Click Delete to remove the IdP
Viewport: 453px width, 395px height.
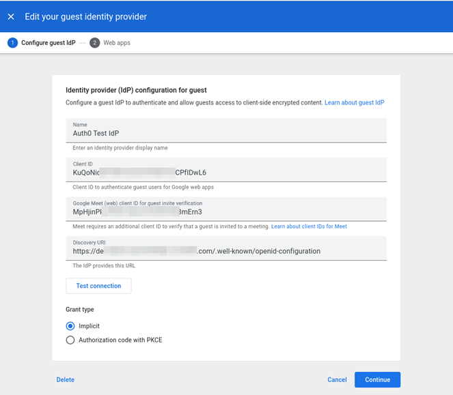click(66, 380)
